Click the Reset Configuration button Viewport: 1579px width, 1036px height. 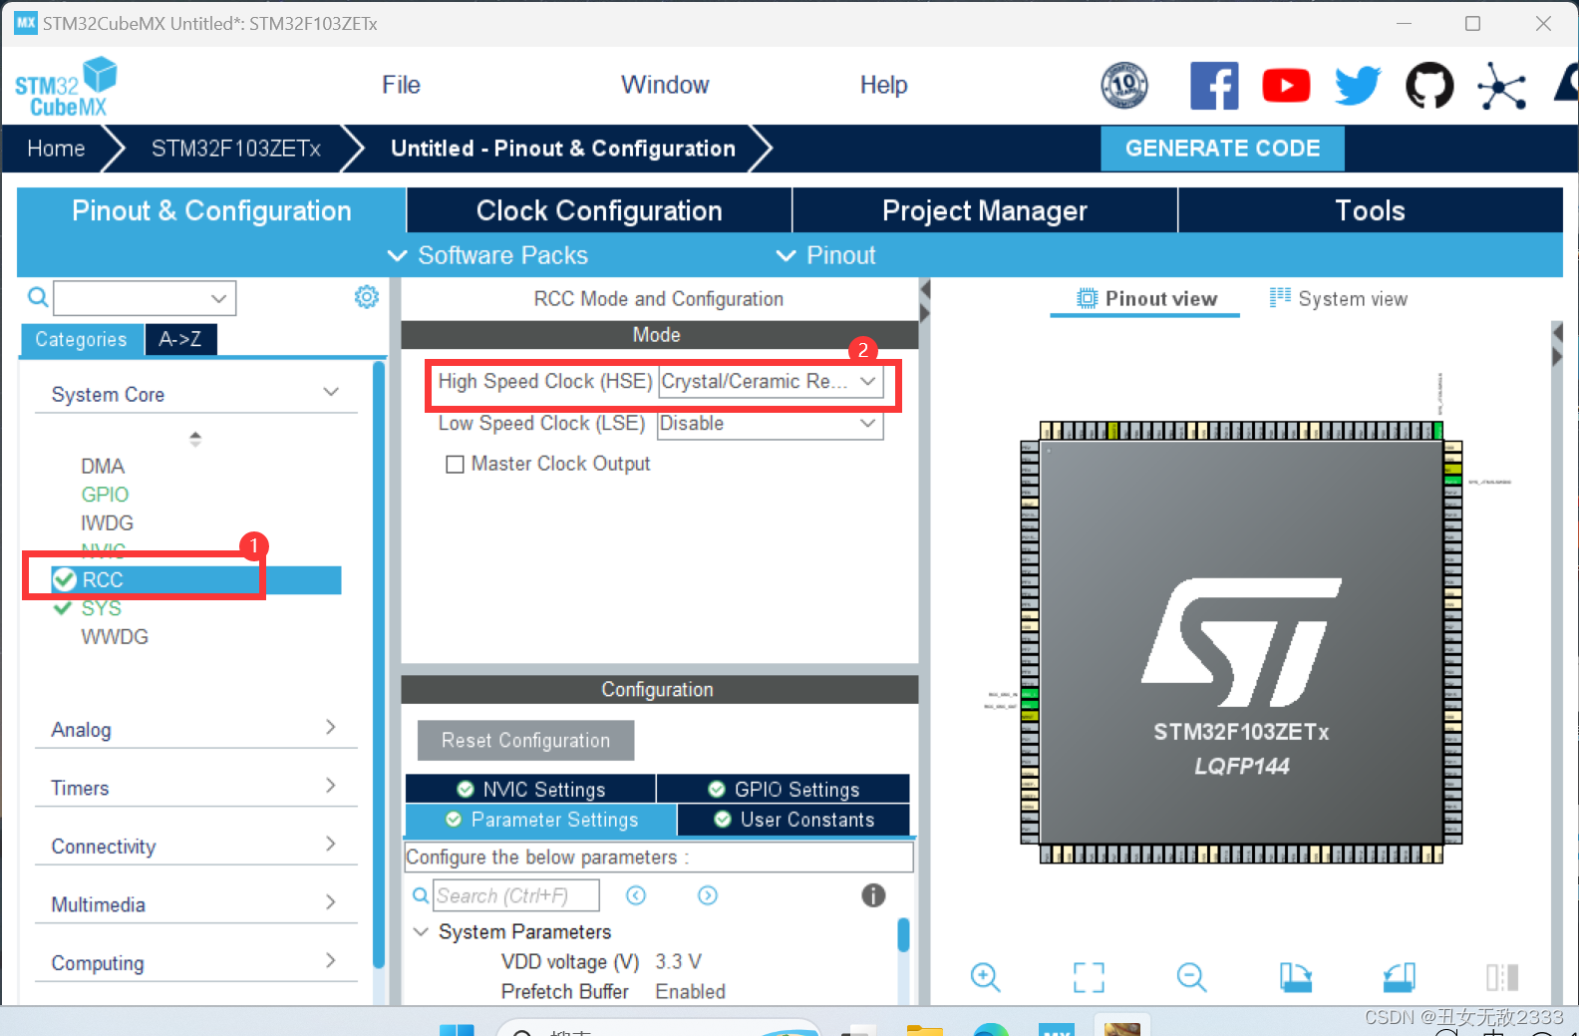[525, 740]
